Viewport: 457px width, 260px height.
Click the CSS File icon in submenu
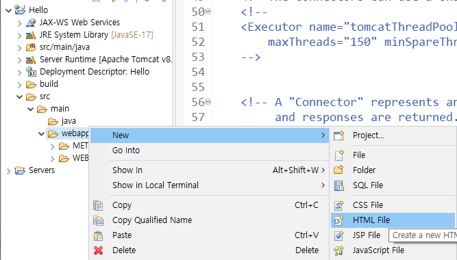[x=339, y=205]
